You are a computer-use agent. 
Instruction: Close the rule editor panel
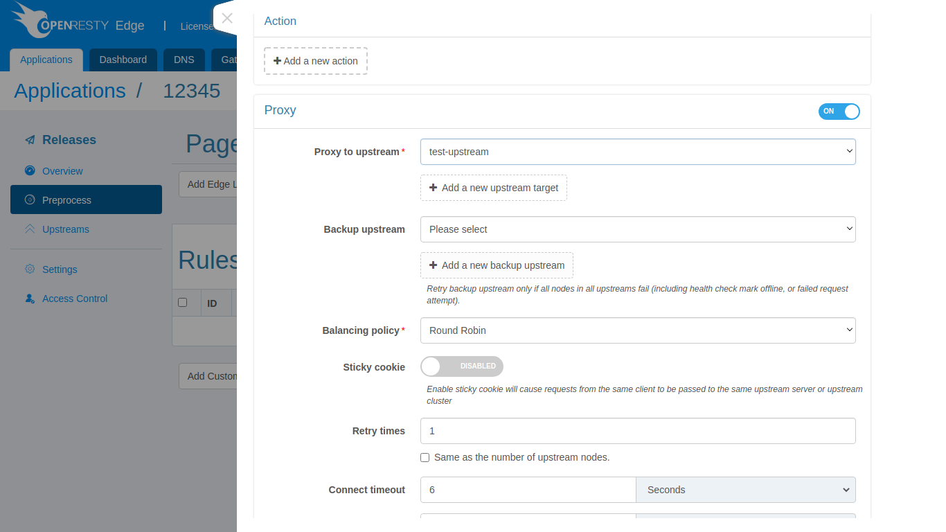[x=227, y=19]
